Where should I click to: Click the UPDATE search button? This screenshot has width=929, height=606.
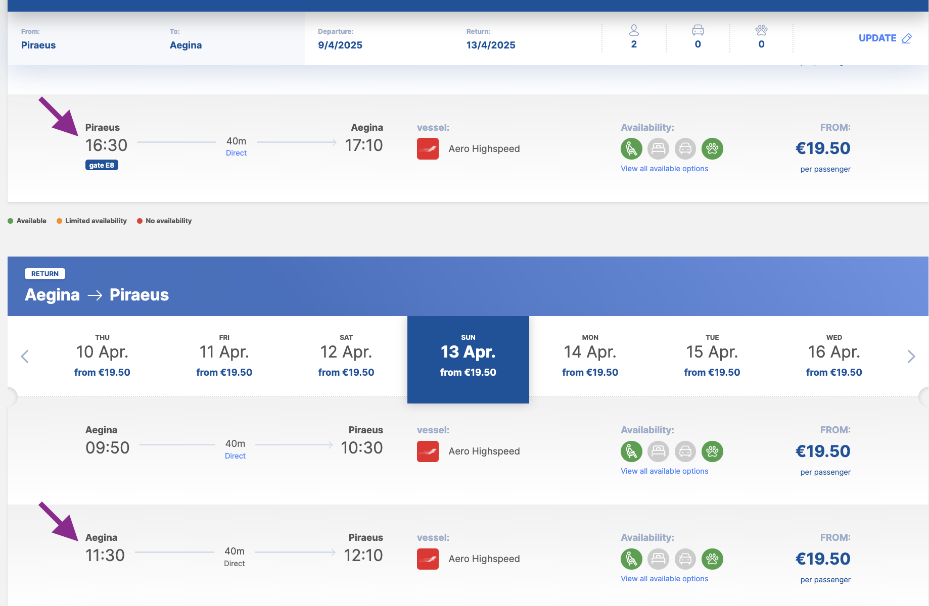[x=885, y=38]
